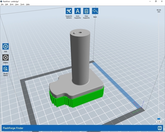The height and width of the screenshot is (132, 165).
Task: Open the Tools menu
Action: [x=22, y=4]
